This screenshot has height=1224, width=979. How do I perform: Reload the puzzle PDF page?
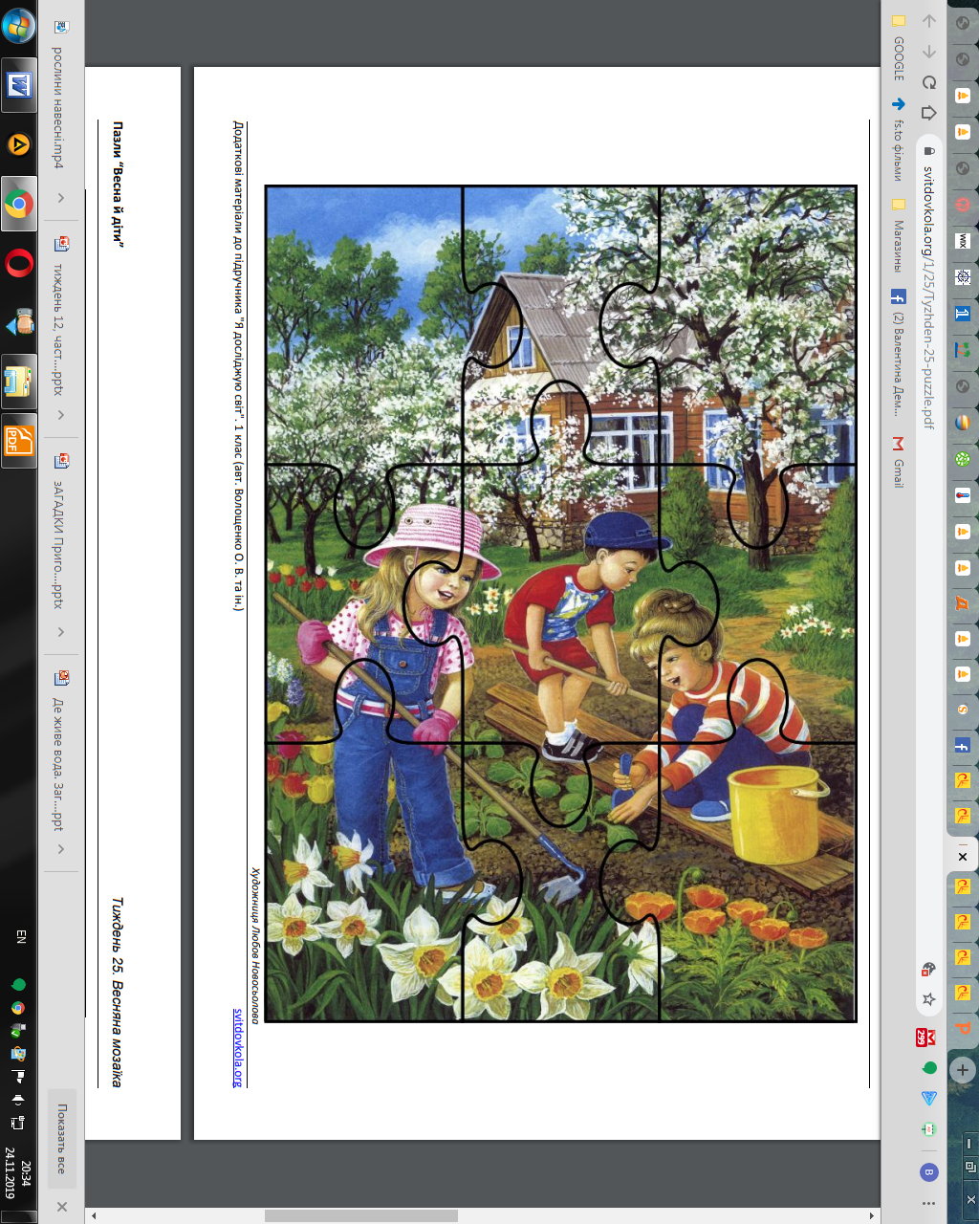[x=928, y=82]
